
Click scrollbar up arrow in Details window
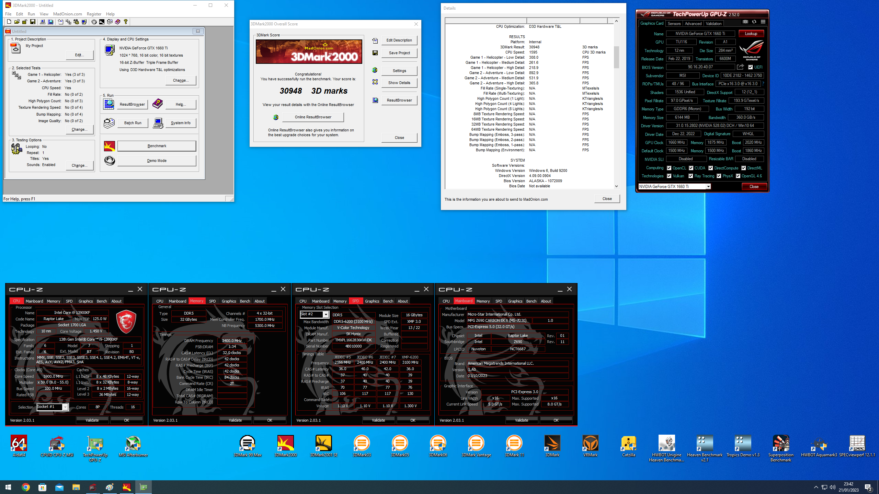tap(616, 21)
